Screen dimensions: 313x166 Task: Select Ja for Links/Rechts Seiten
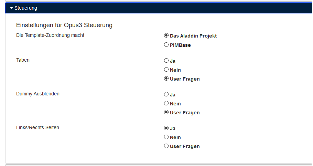tap(166, 128)
